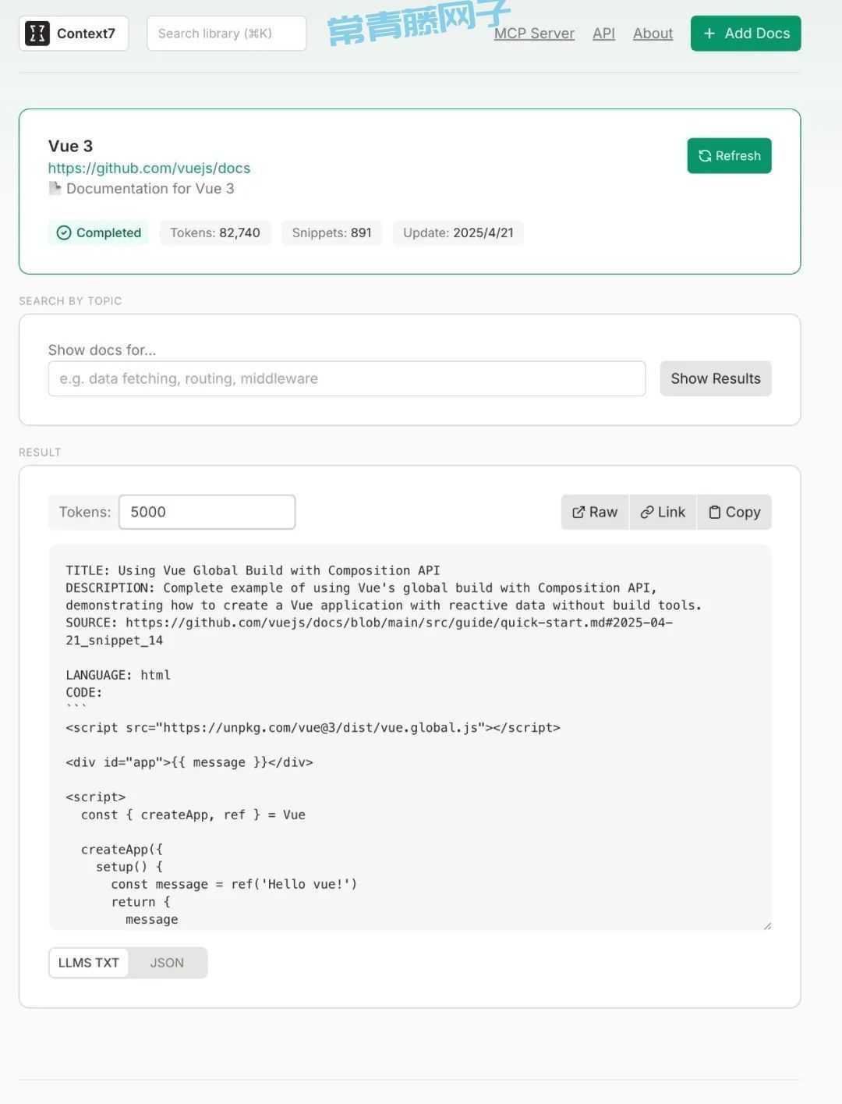Click the Show docs for topic input
The width and height of the screenshot is (842, 1104).
pos(347,378)
